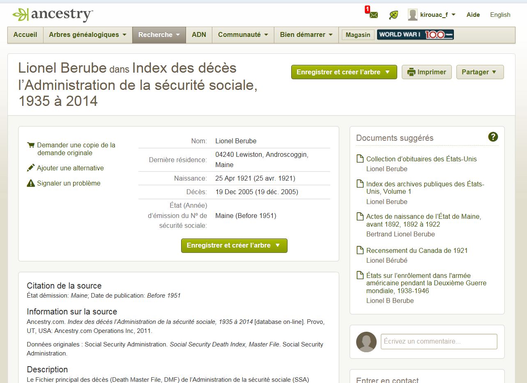Viewport: 527px width, 383px height.
Task: Open Recensement du Canada de 1921
Action: 417,250
